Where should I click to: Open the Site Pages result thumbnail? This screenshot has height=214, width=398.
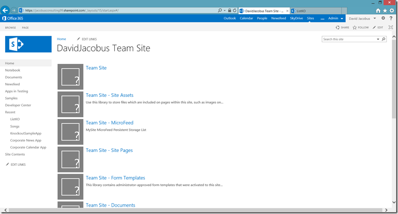70,159
